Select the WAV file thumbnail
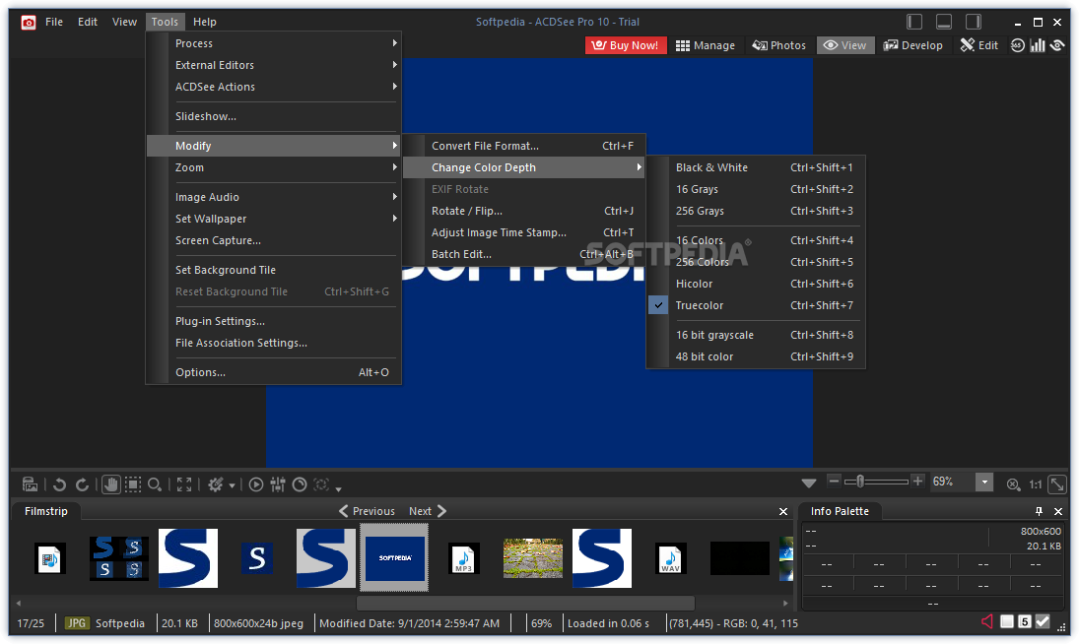 [670, 558]
